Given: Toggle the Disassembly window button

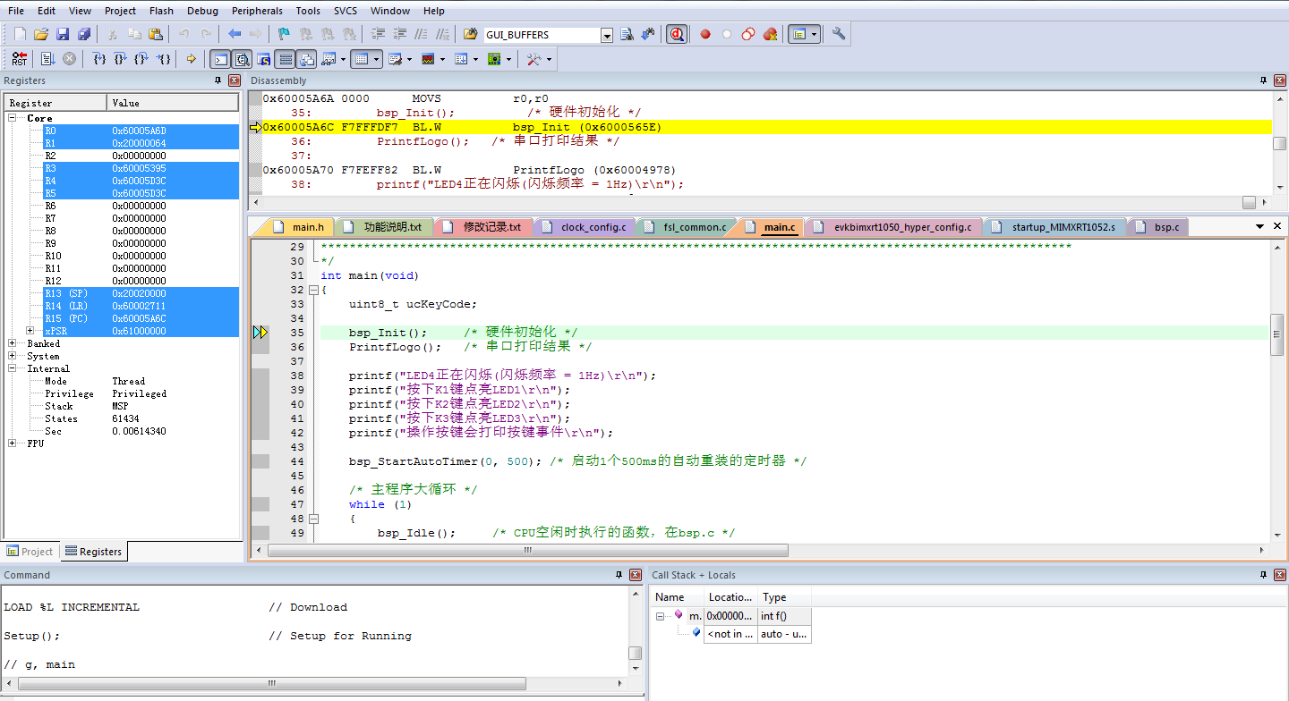Looking at the screenshot, I should pyautogui.click(x=242, y=59).
